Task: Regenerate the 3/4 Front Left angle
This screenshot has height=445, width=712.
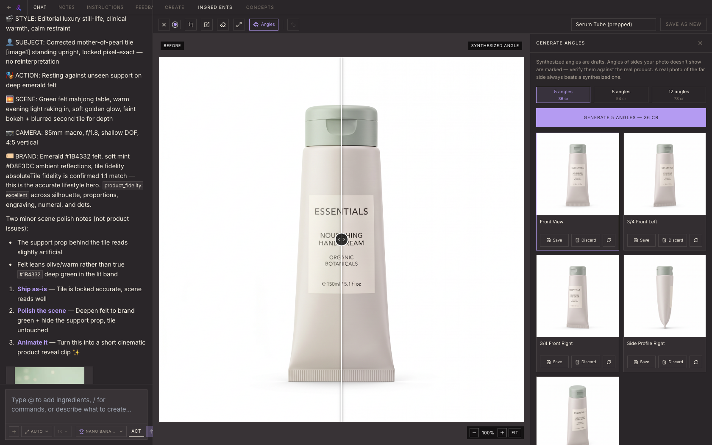Action: tap(696, 240)
